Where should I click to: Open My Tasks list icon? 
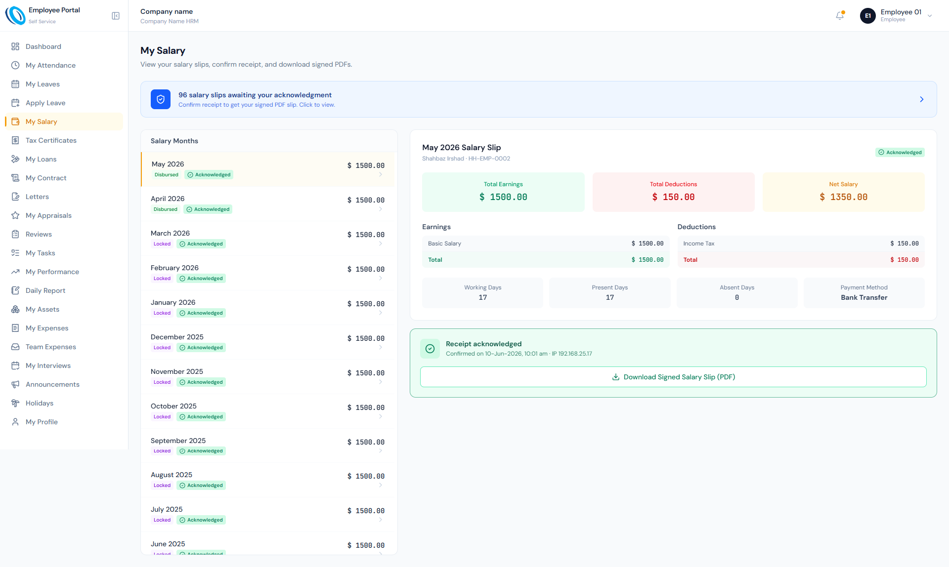[15, 253]
